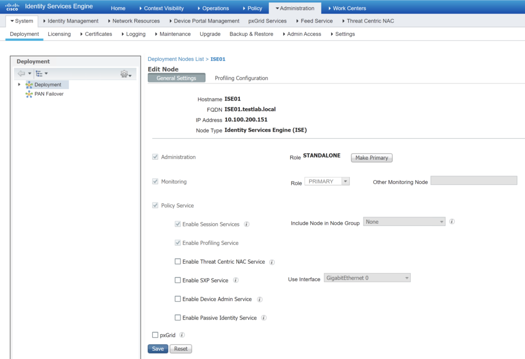The height and width of the screenshot is (359, 525).
Task: Expand the Deployment tree node
Action: (x=19, y=85)
